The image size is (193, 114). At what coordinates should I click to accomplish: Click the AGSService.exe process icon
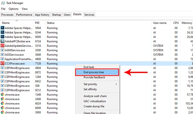pos(2,55)
